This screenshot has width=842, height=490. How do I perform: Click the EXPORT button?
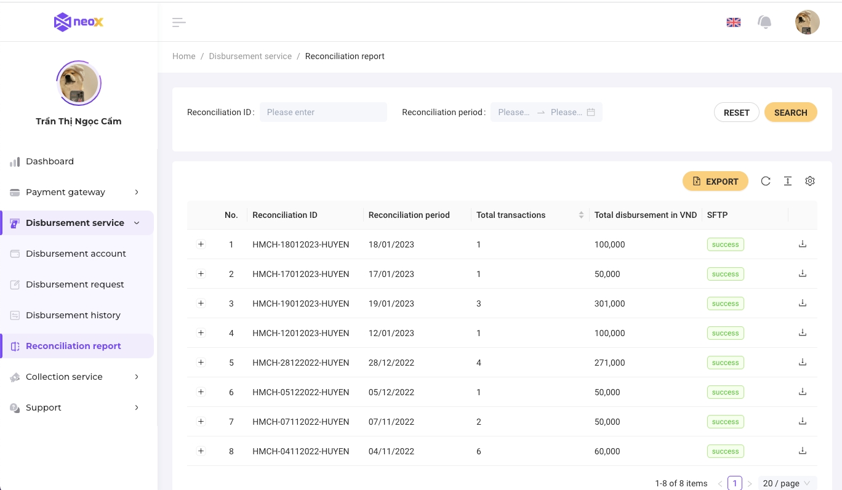click(x=715, y=182)
